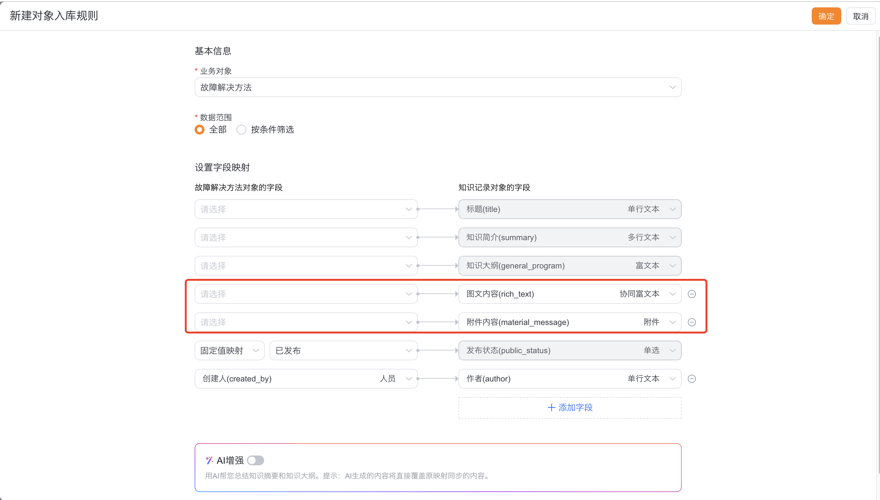Click chevron of 发布状态(public_status) field
This screenshot has height=500, width=880.
point(672,350)
